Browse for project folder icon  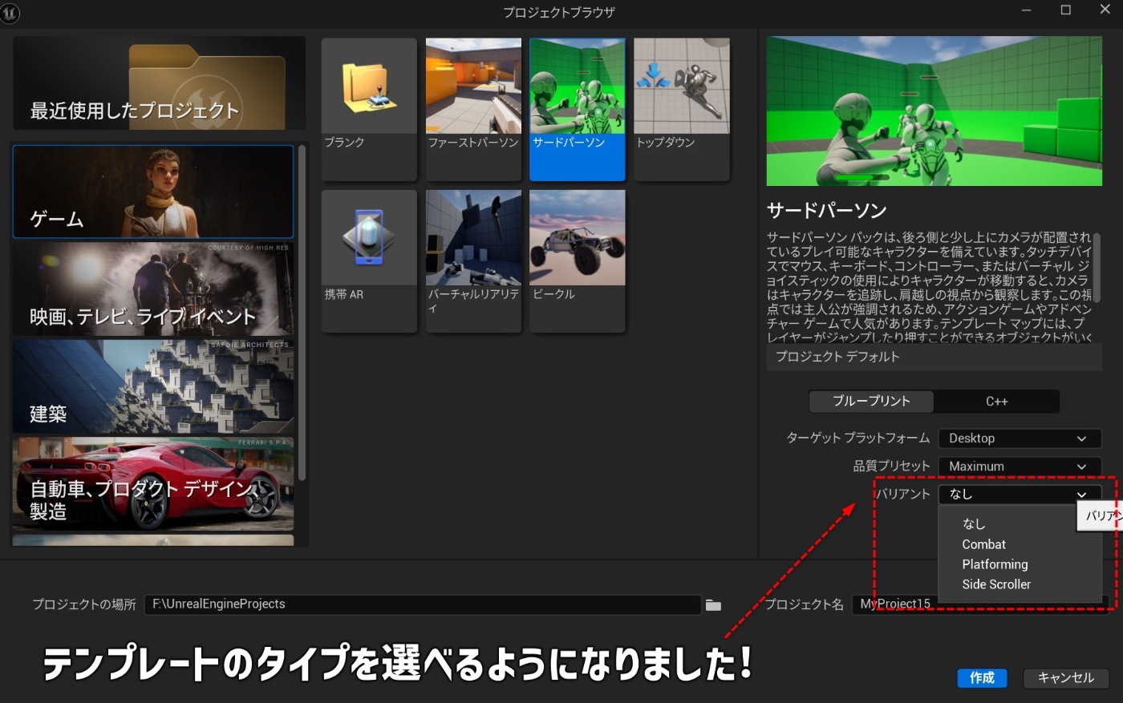[713, 605]
